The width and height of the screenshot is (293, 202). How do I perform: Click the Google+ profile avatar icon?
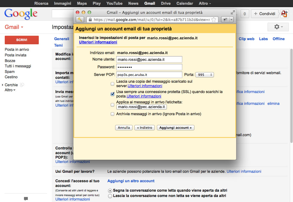point(285,14)
